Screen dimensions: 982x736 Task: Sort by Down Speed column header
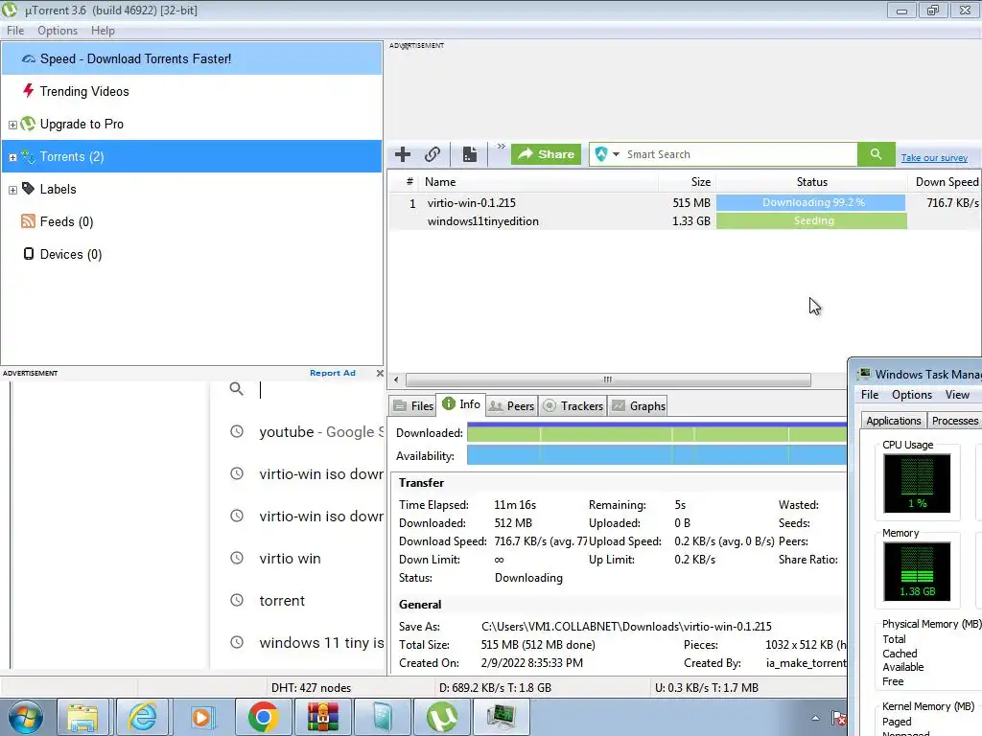tap(947, 182)
